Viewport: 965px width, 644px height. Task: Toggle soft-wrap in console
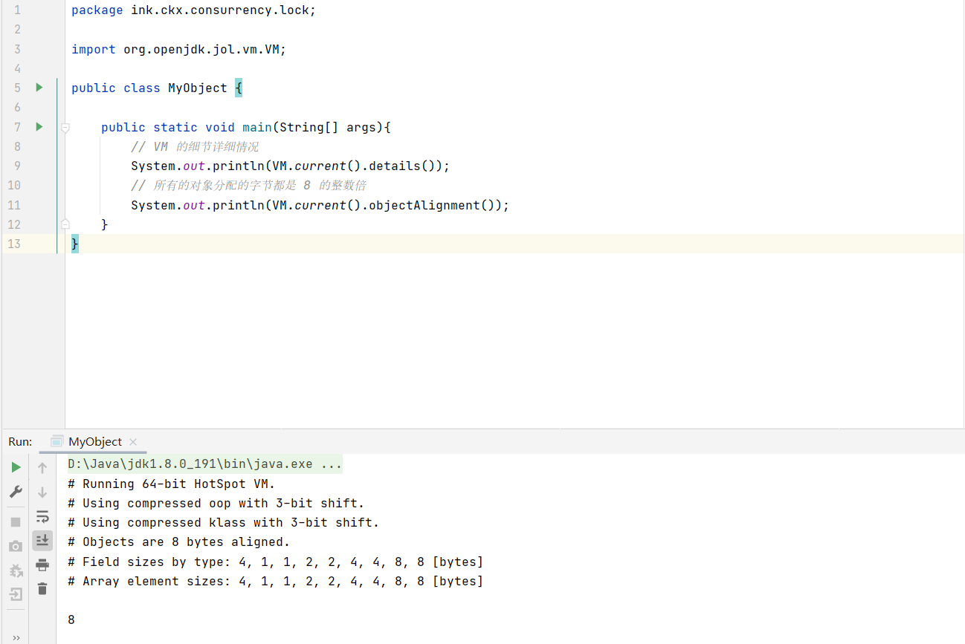[42, 516]
